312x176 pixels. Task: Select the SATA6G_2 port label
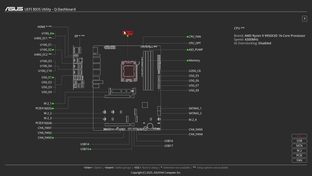tap(195, 113)
